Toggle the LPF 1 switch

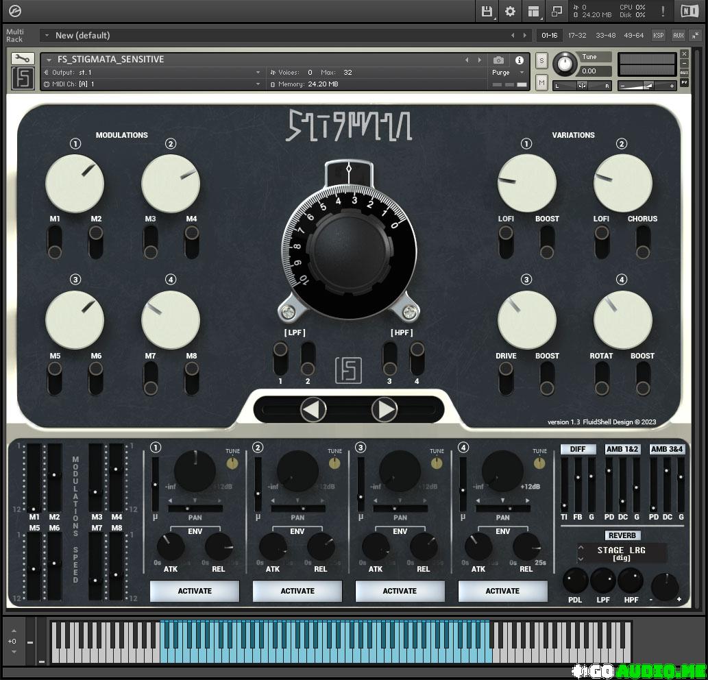coord(280,359)
